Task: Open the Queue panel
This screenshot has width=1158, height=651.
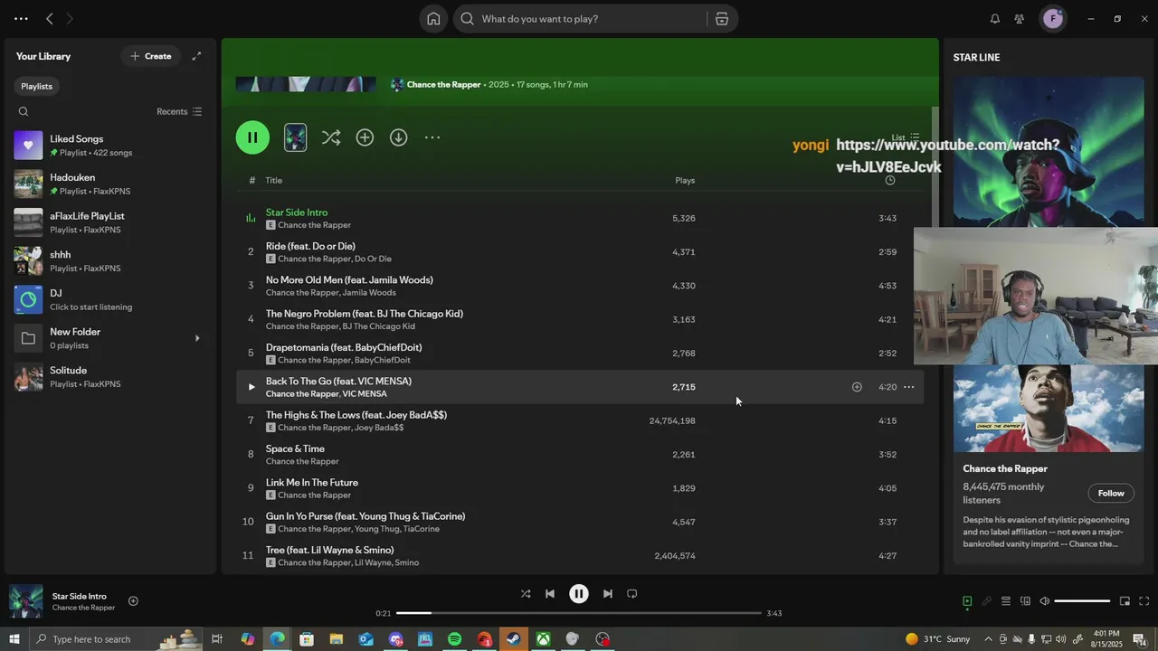Action: point(1005,601)
